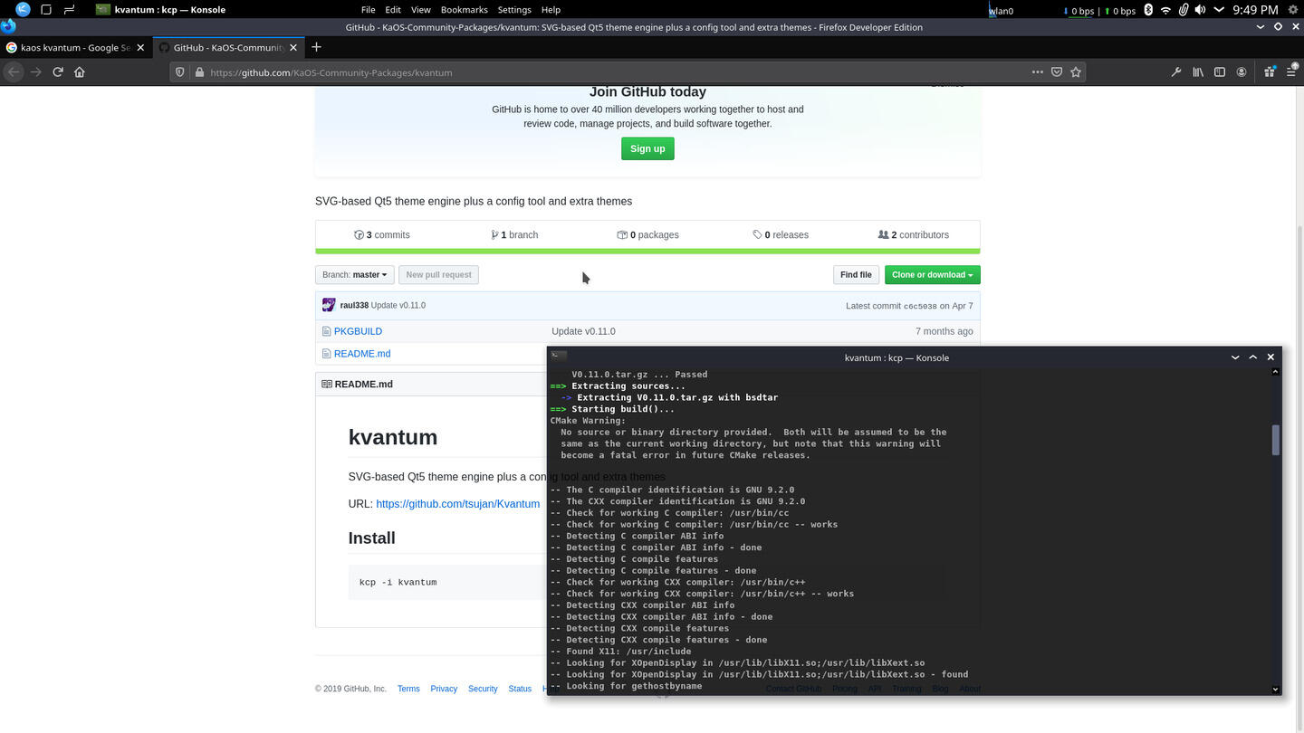This screenshot has height=733, width=1304.
Task: Open the Branch: master dropdown
Action: coord(354,274)
